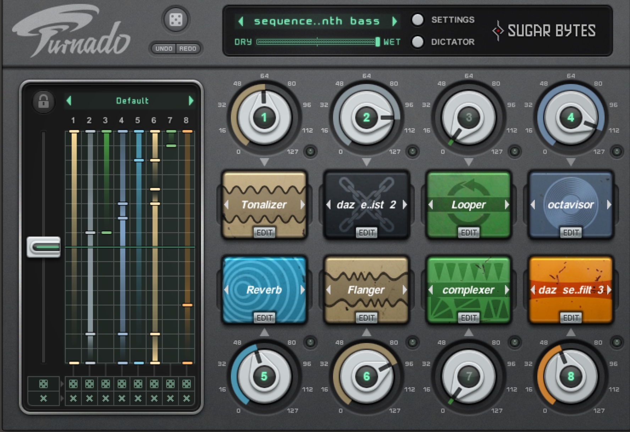Click the UNDO button
Screen dimensions: 630x432
pyautogui.click(x=164, y=49)
